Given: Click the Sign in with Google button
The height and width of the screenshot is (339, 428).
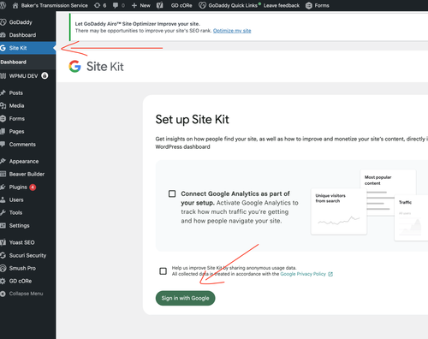Looking at the screenshot, I should click(x=185, y=298).
